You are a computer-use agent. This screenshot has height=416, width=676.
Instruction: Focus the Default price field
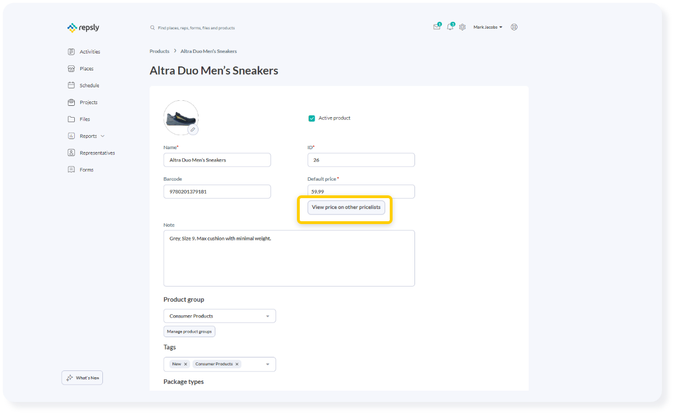coord(361,191)
